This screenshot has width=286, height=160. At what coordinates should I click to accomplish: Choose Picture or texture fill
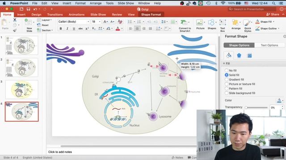tap(227, 84)
